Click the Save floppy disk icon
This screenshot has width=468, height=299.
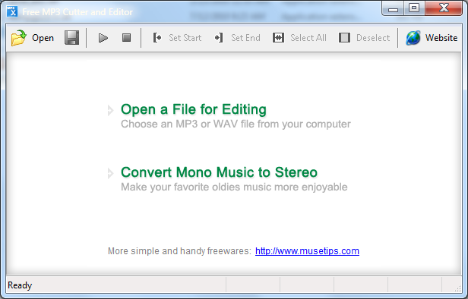(x=72, y=37)
